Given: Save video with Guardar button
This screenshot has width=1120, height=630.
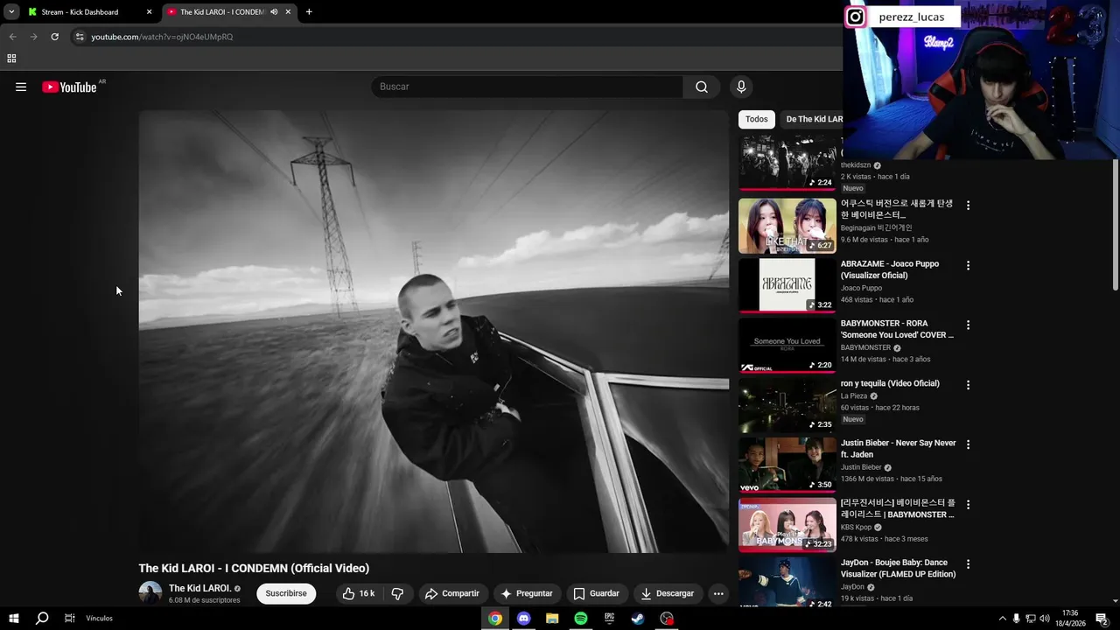Looking at the screenshot, I should pos(597,593).
